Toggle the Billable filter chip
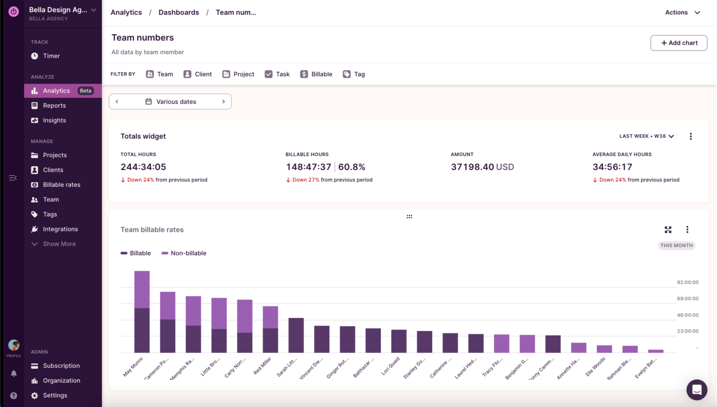The width and height of the screenshot is (717, 407). pos(316,74)
